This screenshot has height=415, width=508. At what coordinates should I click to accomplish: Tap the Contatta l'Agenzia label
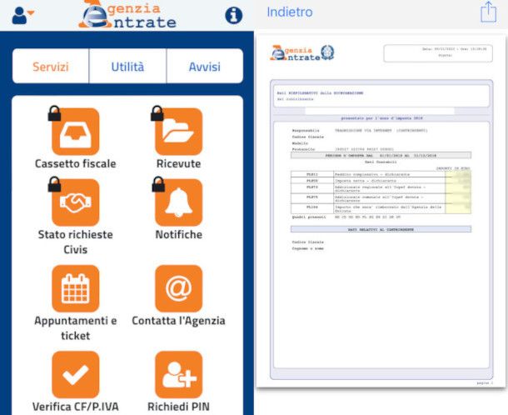(178, 320)
